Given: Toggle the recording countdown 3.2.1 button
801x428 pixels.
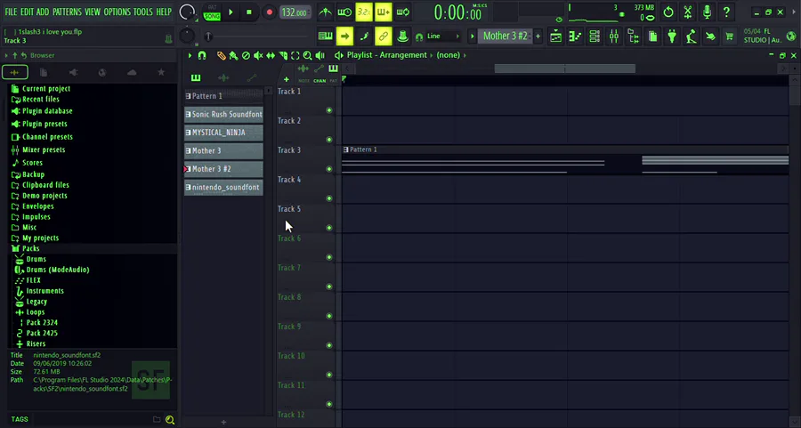Looking at the screenshot, I should click(x=364, y=12).
